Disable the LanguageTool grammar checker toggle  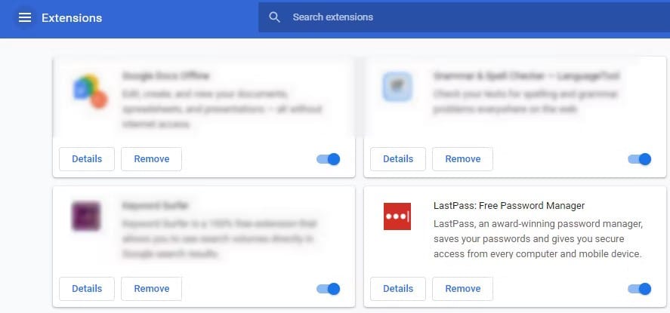pyautogui.click(x=639, y=159)
